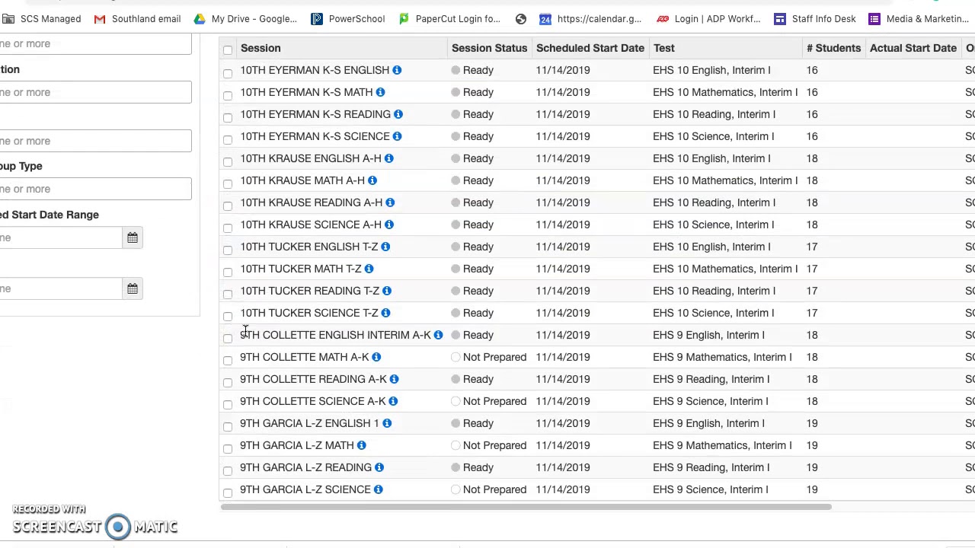Screen dimensions: 975x548
Task: Show info for 9TH GARCIA L-Z ENGLISH 1
Action: pos(387,423)
